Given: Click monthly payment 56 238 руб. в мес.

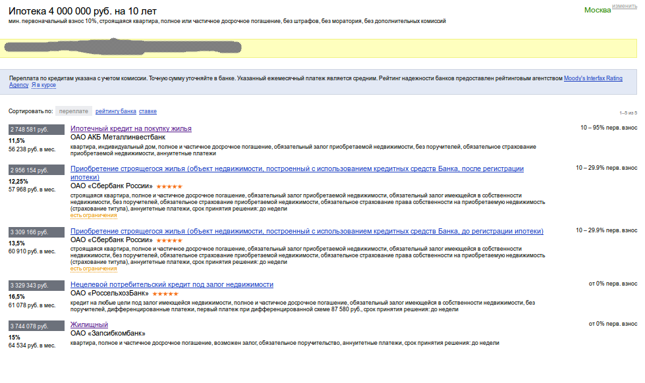Looking at the screenshot, I should point(32,149).
